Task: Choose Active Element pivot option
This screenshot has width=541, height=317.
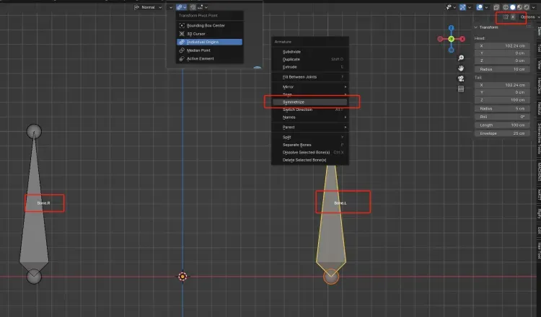Action: [209, 58]
